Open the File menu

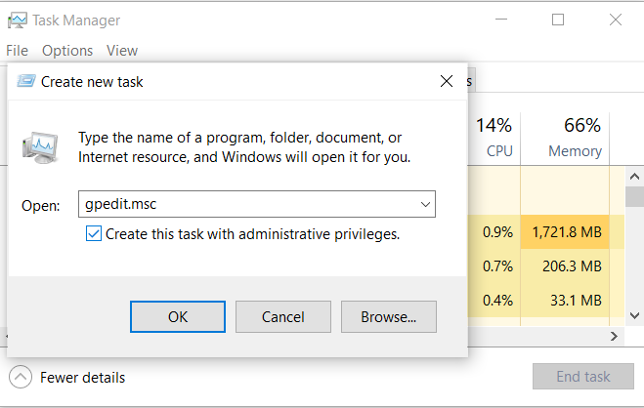tap(18, 51)
